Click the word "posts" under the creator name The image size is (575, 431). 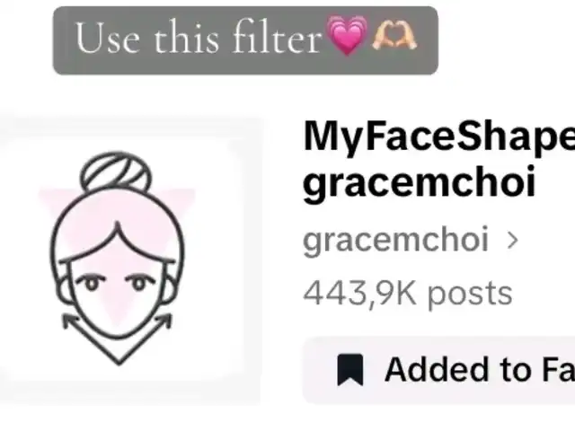coord(470,293)
